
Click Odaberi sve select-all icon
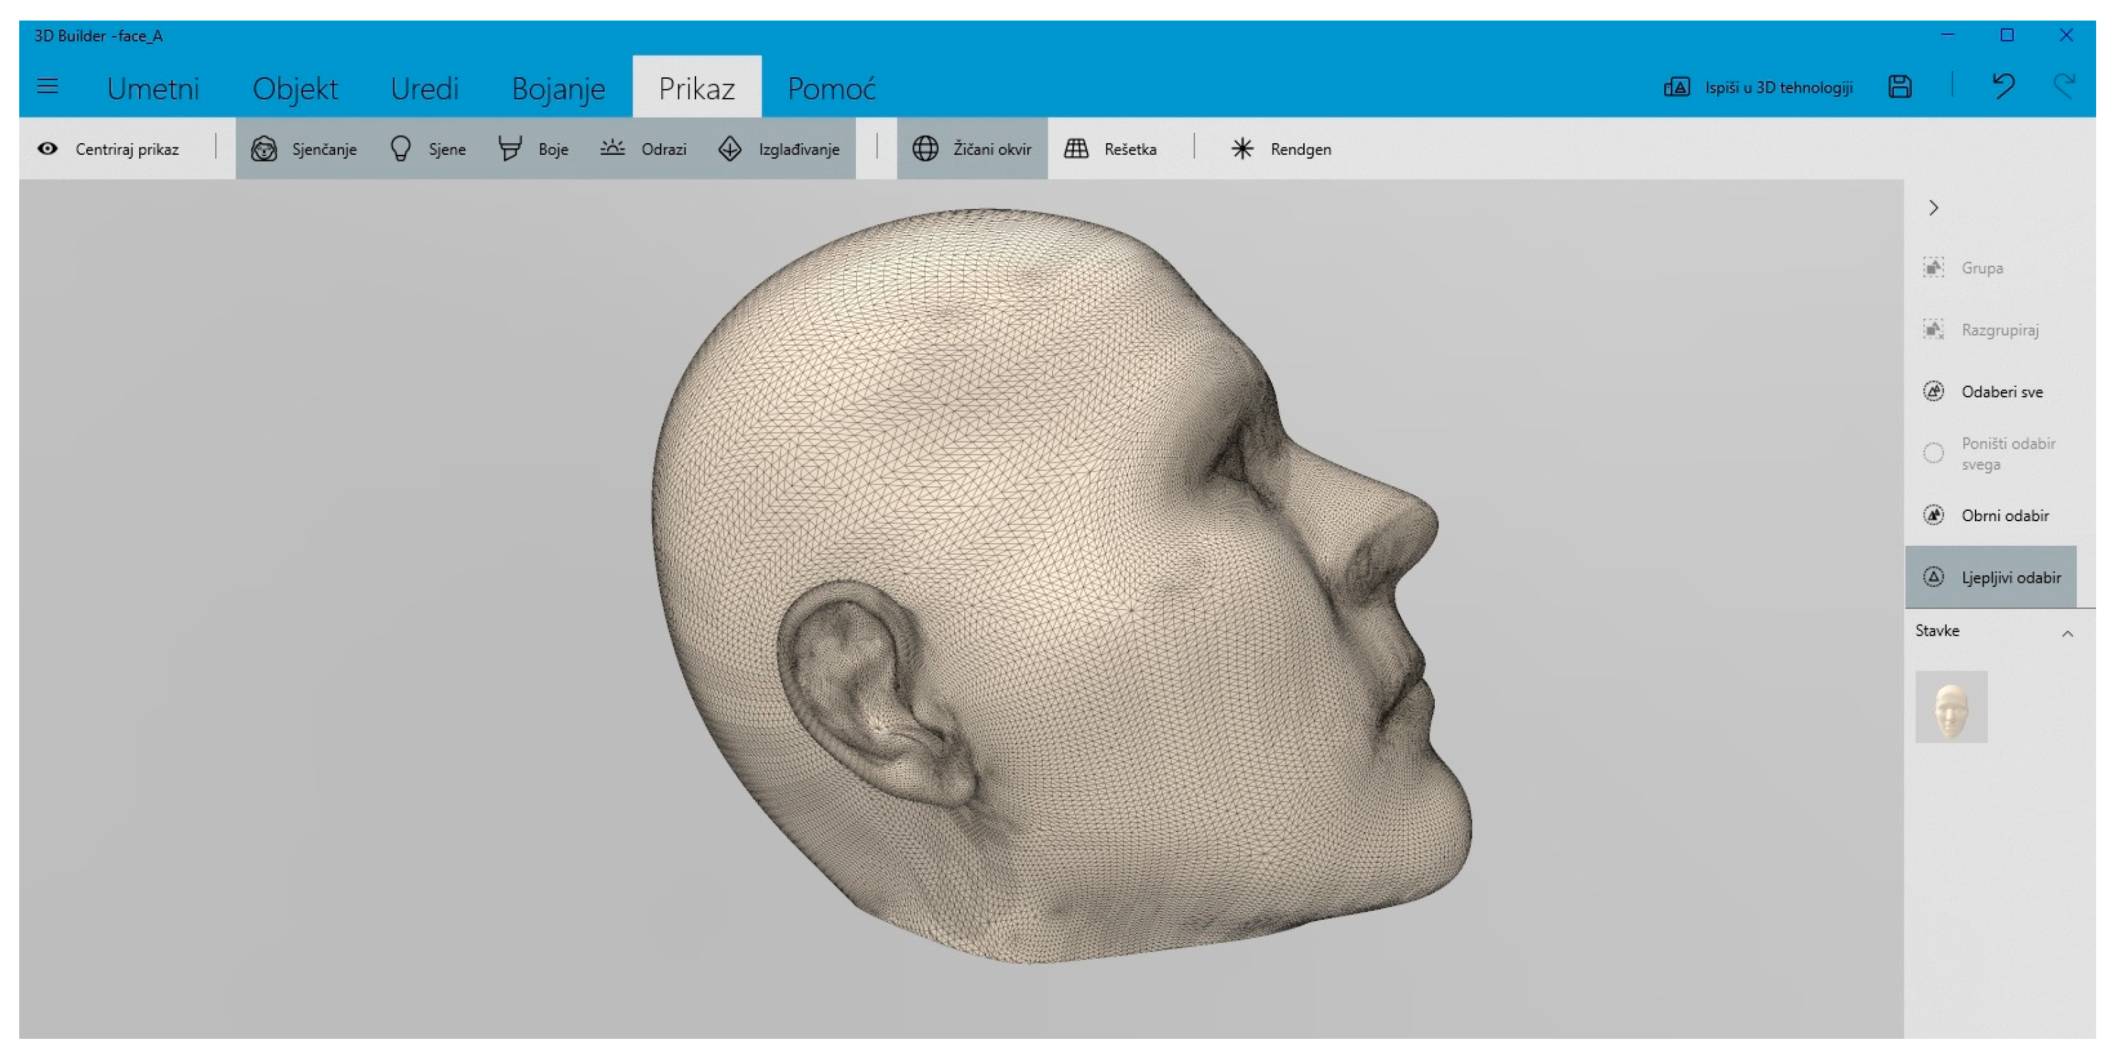pyautogui.click(x=1934, y=391)
